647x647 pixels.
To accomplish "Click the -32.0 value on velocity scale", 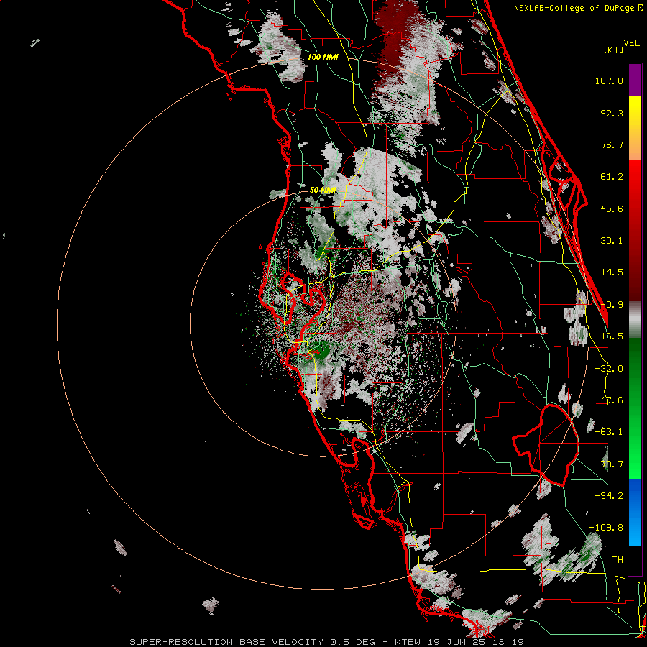I will [609, 369].
